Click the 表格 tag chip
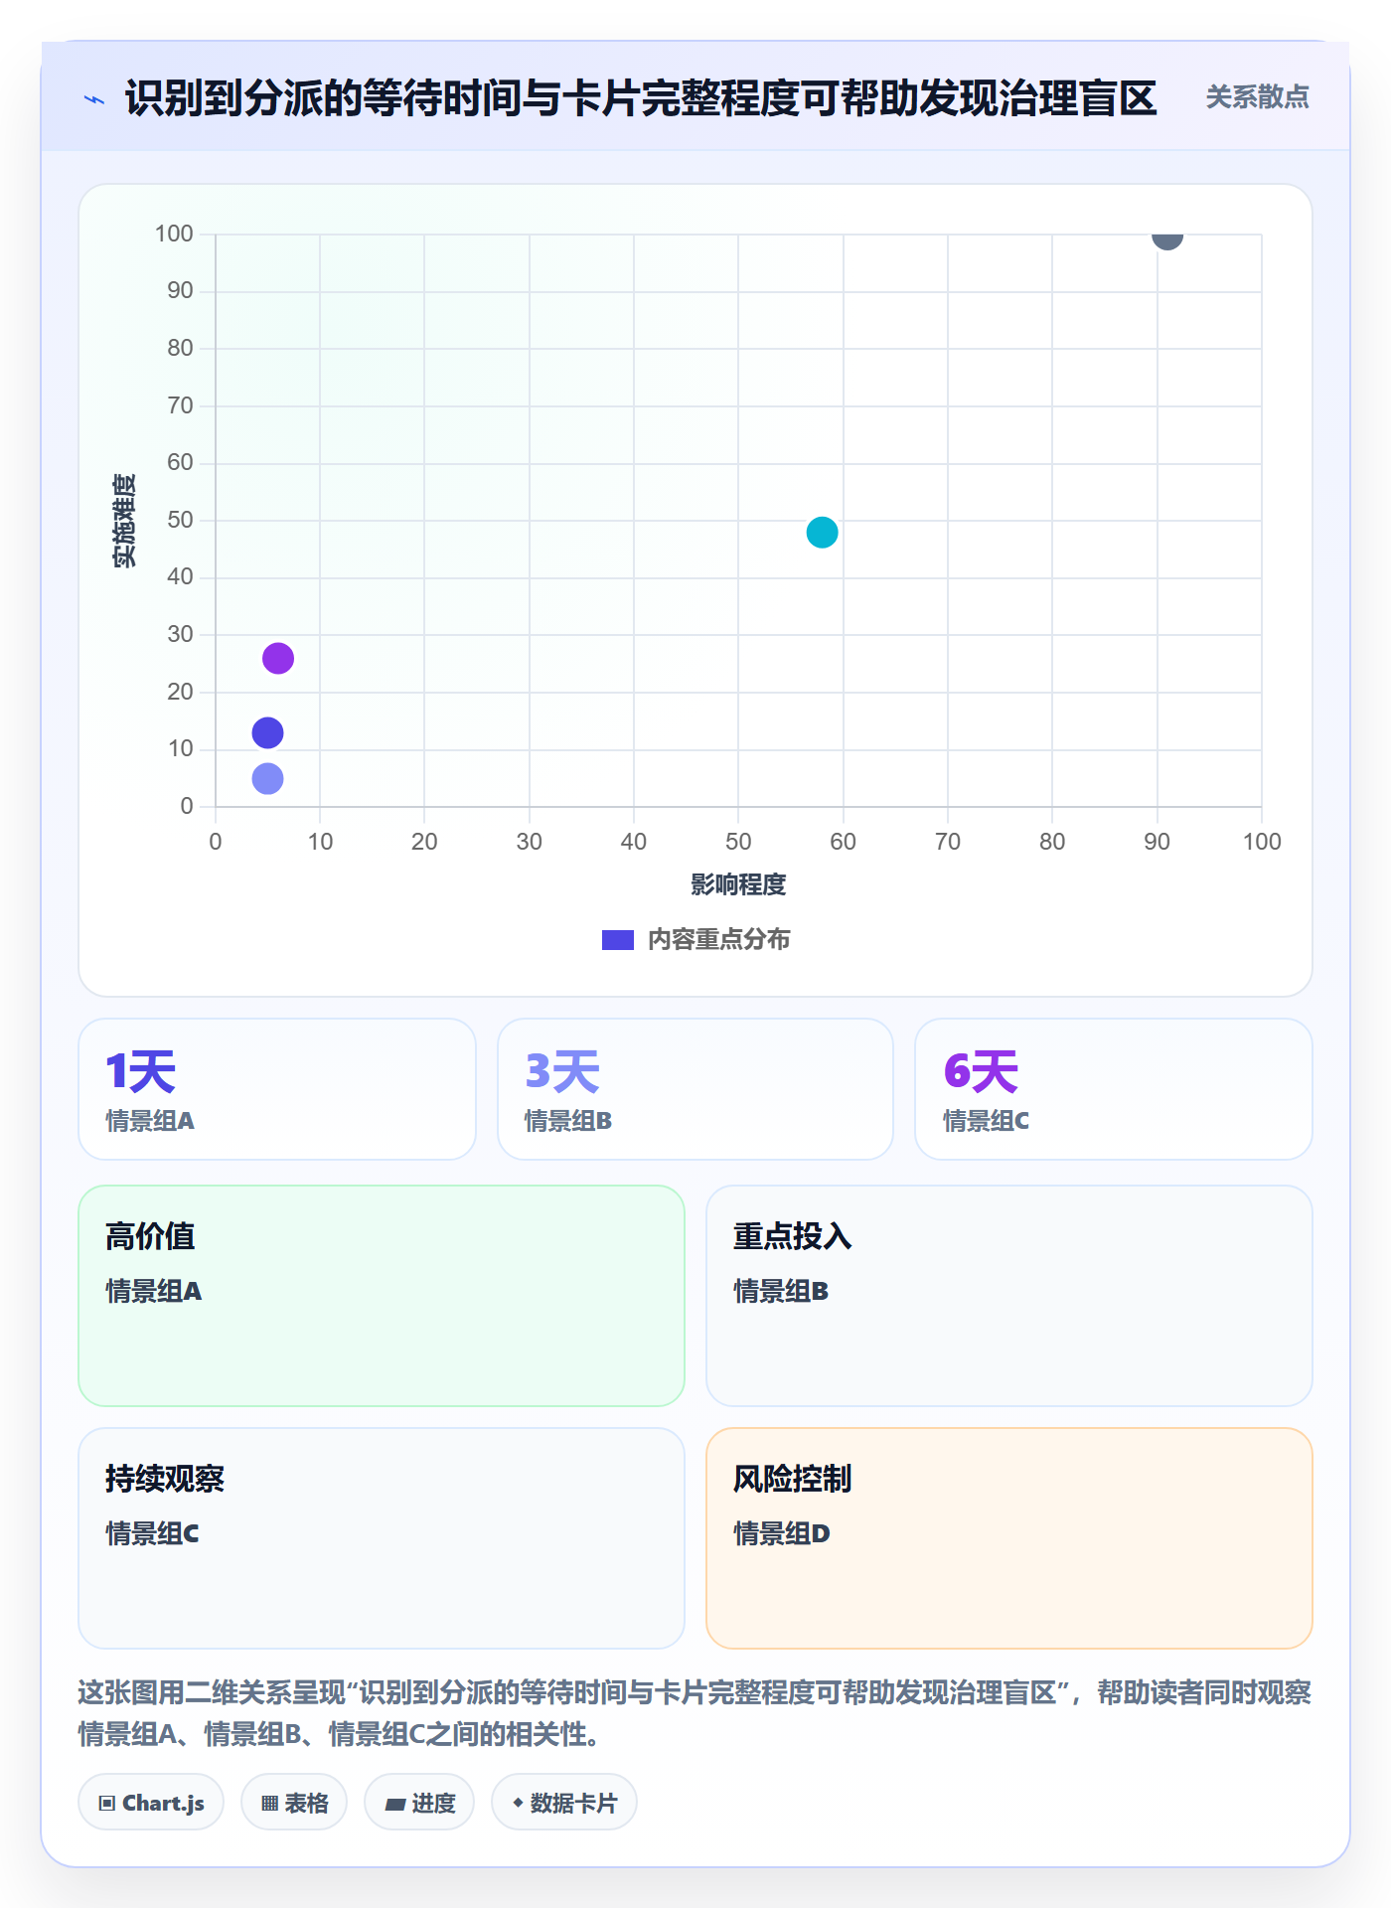 (x=294, y=1803)
